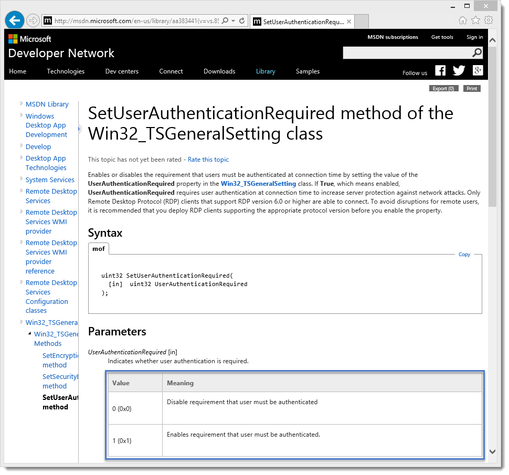The image size is (509, 475).
Task: Open the Google+ follow icon
Action: 478,70
